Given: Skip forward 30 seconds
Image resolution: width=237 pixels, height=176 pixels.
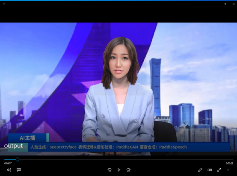Looking at the screenshot, I should (x=128, y=170).
